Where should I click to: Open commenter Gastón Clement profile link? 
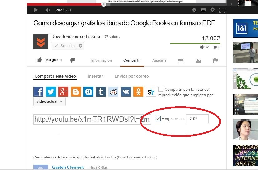(68, 167)
